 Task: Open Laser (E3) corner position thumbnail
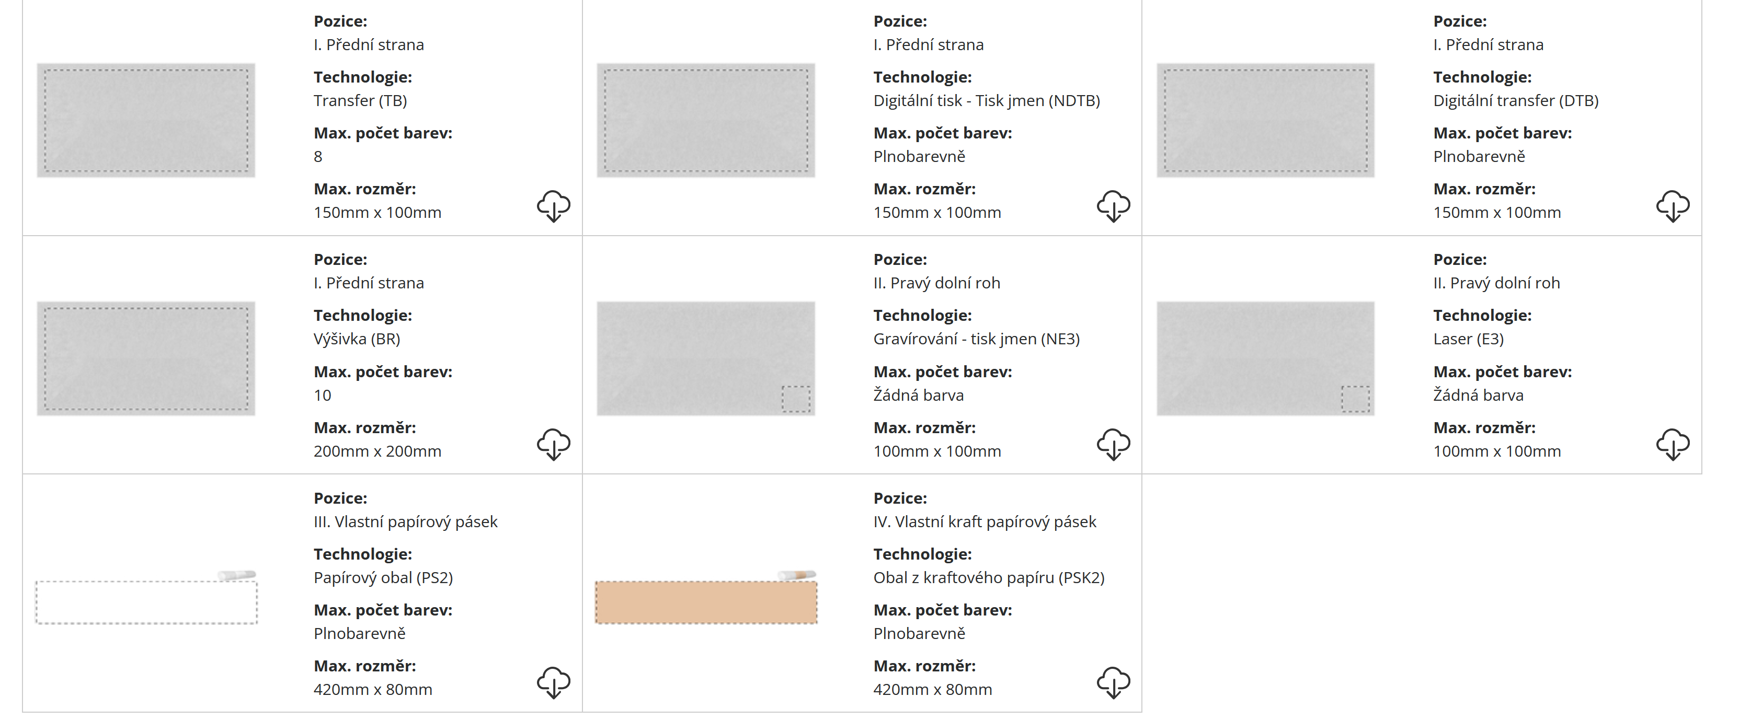click(1265, 358)
